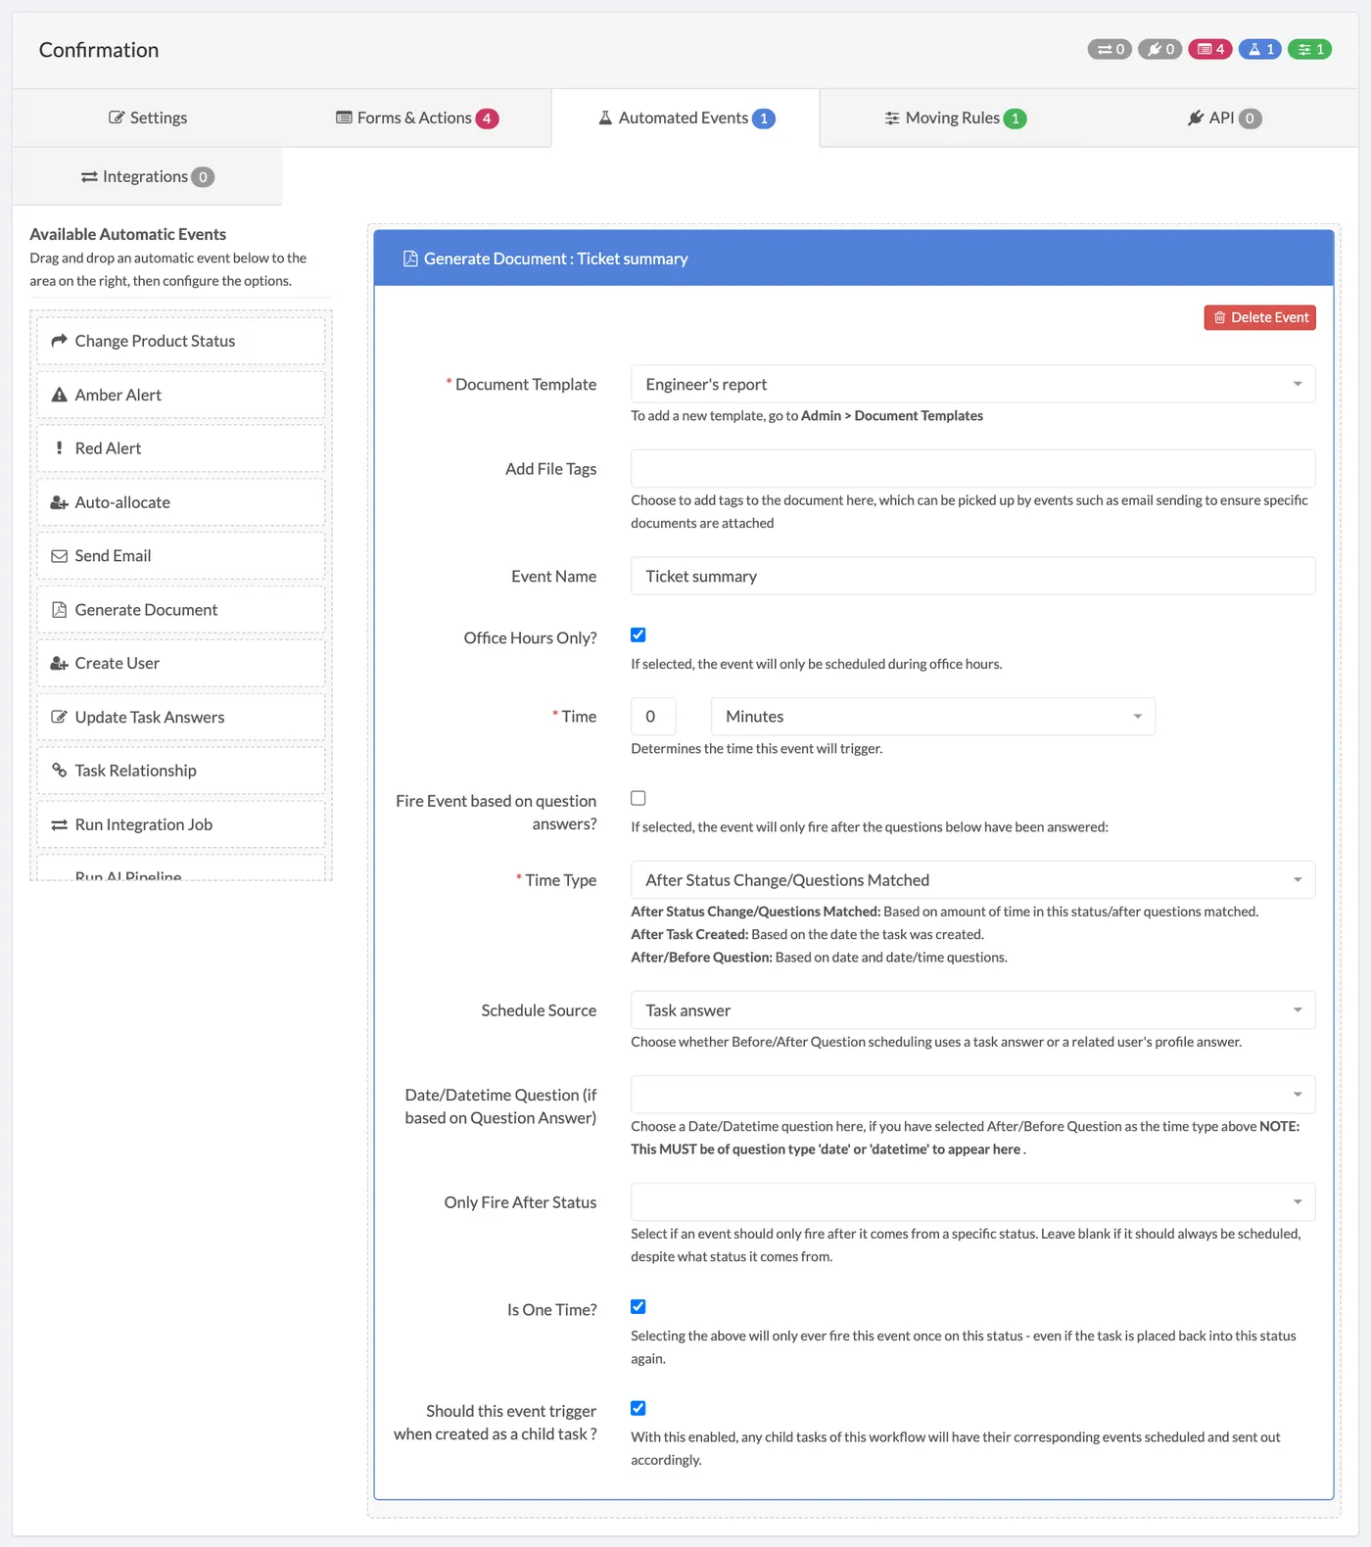The width and height of the screenshot is (1371, 1547).
Task: Click the PDF icon in the blue event header
Action: pos(410,258)
